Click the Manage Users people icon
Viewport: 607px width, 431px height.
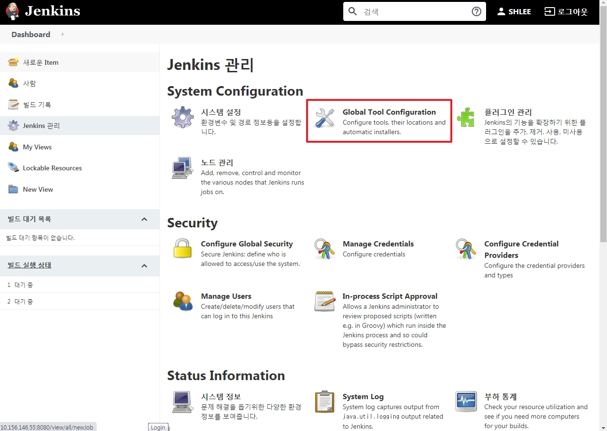coord(183,301)
